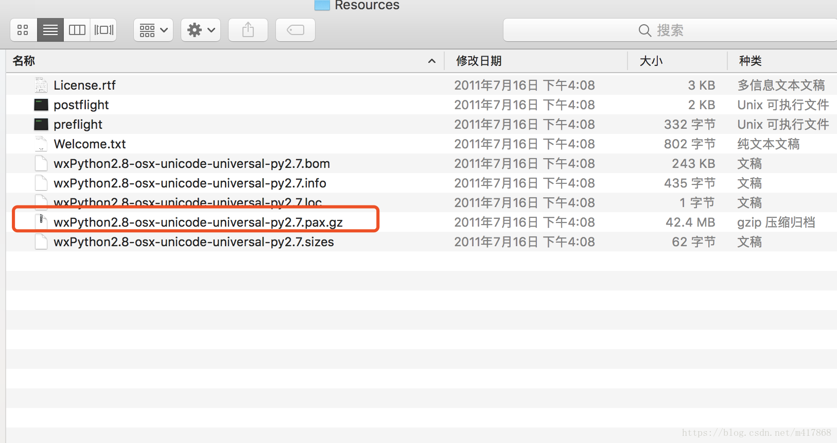837x443 pixels.
Task: Click the Resources folder title icon
Action: [x=322, y=5]
